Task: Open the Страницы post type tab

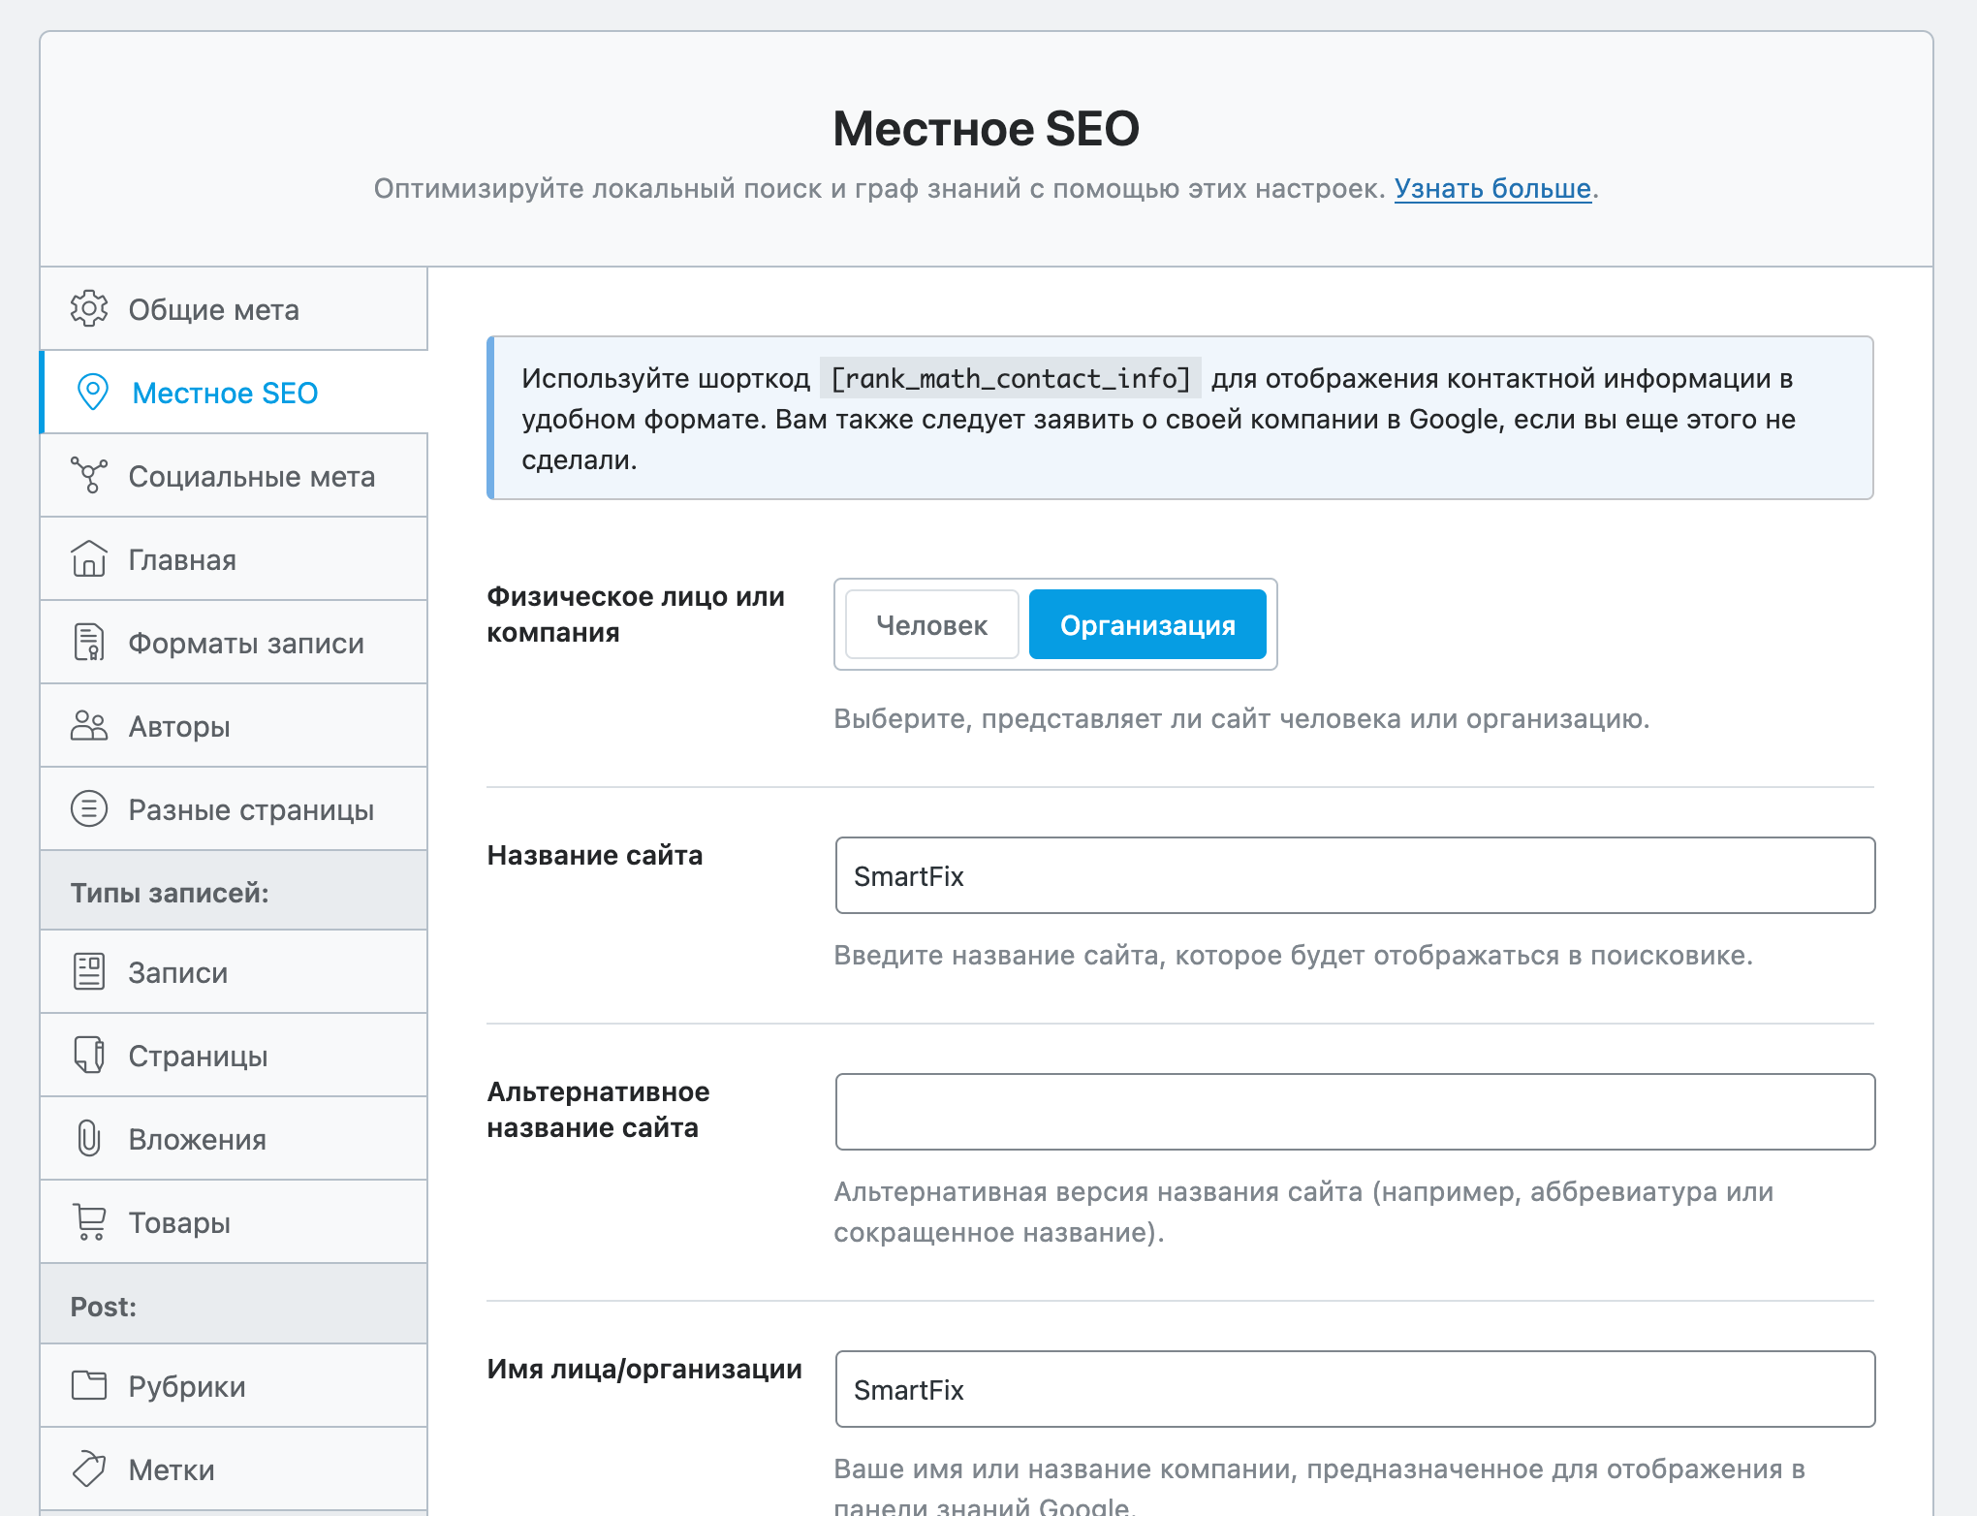Action: coord(234,1056)
